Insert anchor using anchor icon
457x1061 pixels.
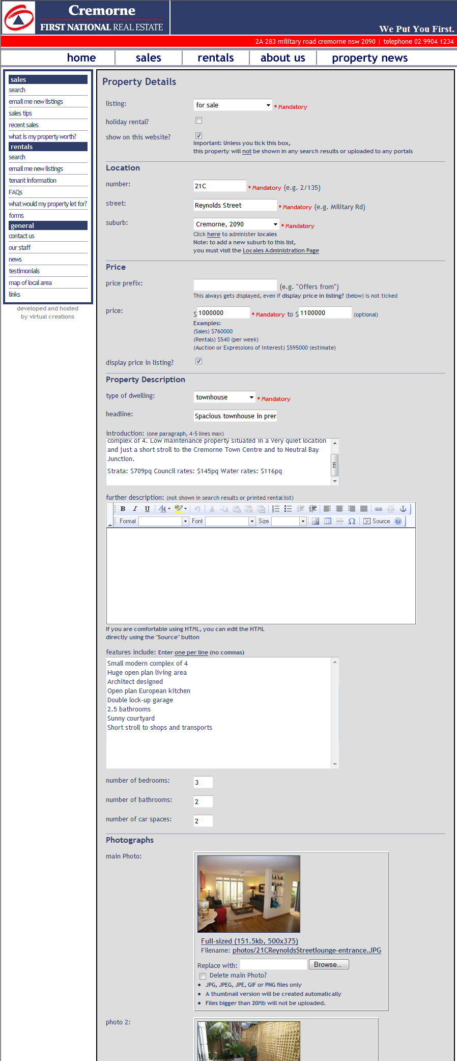[x=403, y=509]
